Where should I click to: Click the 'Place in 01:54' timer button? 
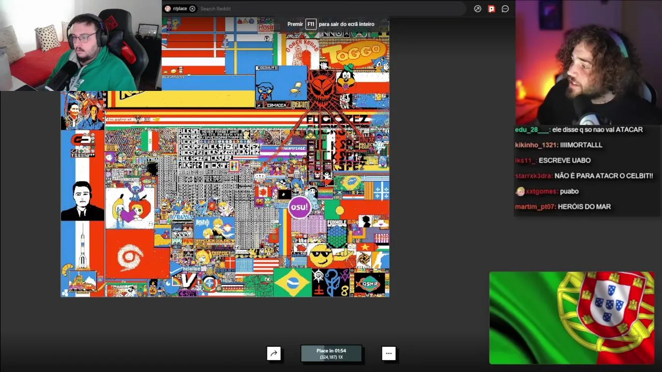pyautogui.click(x=331, y=353)
